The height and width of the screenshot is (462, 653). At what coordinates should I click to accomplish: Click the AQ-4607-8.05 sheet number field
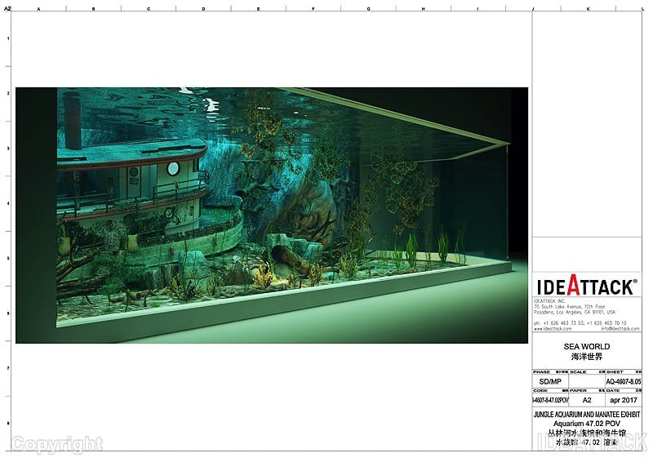pos(623,381)
